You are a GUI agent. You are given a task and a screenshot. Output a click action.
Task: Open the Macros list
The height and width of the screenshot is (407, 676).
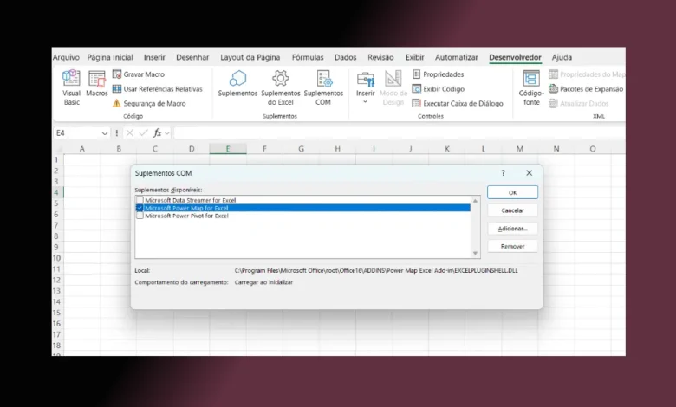pyautogui.click(x=96, y=84)
